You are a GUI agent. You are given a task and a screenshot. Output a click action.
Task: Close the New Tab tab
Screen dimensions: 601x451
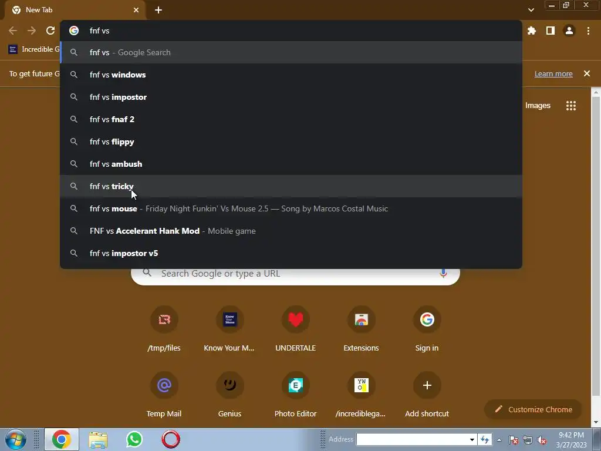[136, 10]
